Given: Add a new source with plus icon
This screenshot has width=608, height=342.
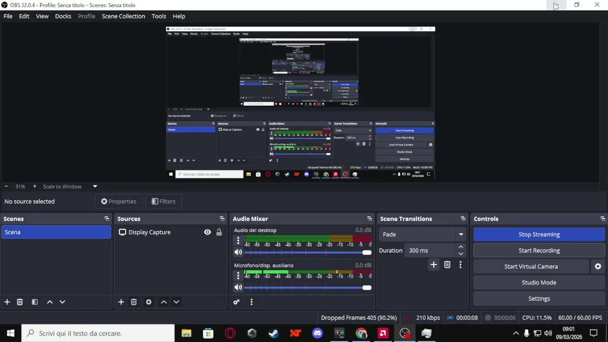Looking at the screenshot, I should 121,302.
